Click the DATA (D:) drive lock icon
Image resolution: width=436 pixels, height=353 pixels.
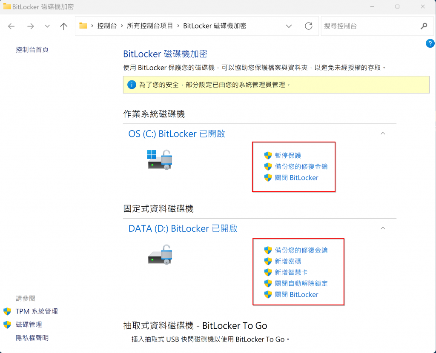[160, 254]
